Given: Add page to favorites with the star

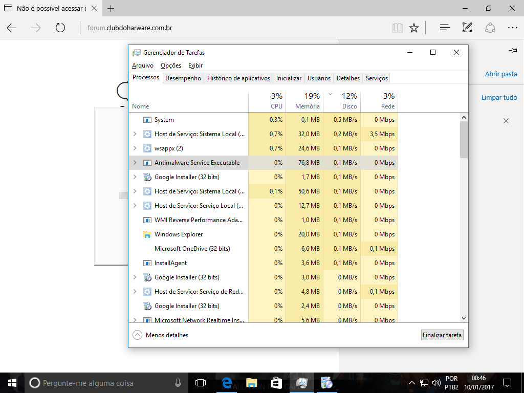Looking at the screenshot, I should [x=414, y=28].
